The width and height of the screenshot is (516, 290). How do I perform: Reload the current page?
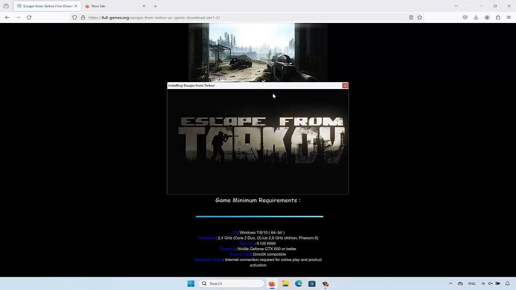(x=29, y=17)
